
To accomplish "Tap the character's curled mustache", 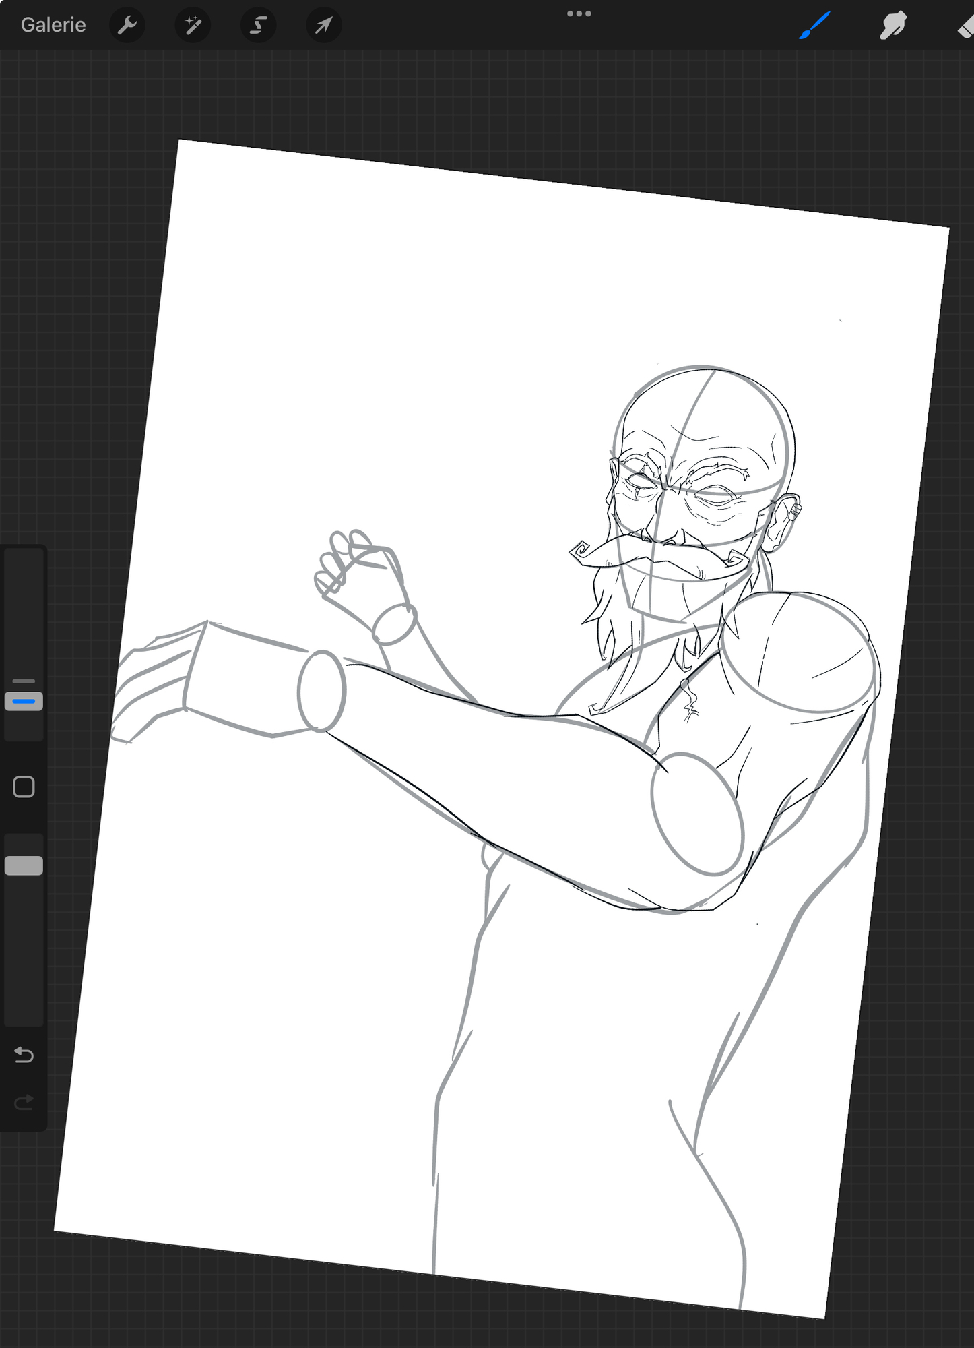I will point(647,551).
